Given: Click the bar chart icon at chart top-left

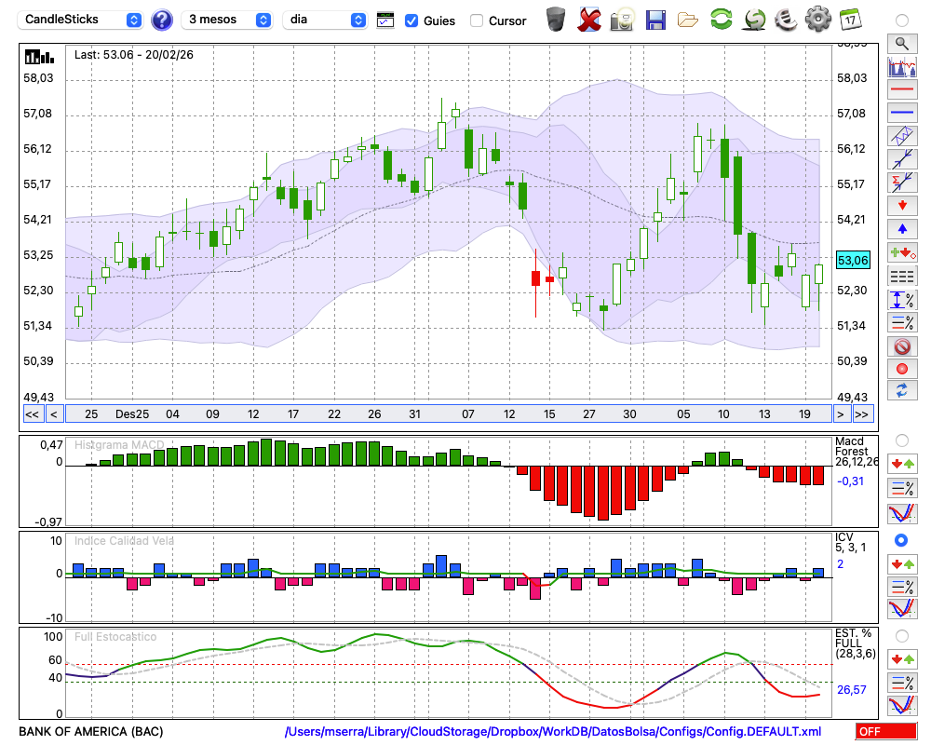Looking at the screenshot, I should pos(39,57).
